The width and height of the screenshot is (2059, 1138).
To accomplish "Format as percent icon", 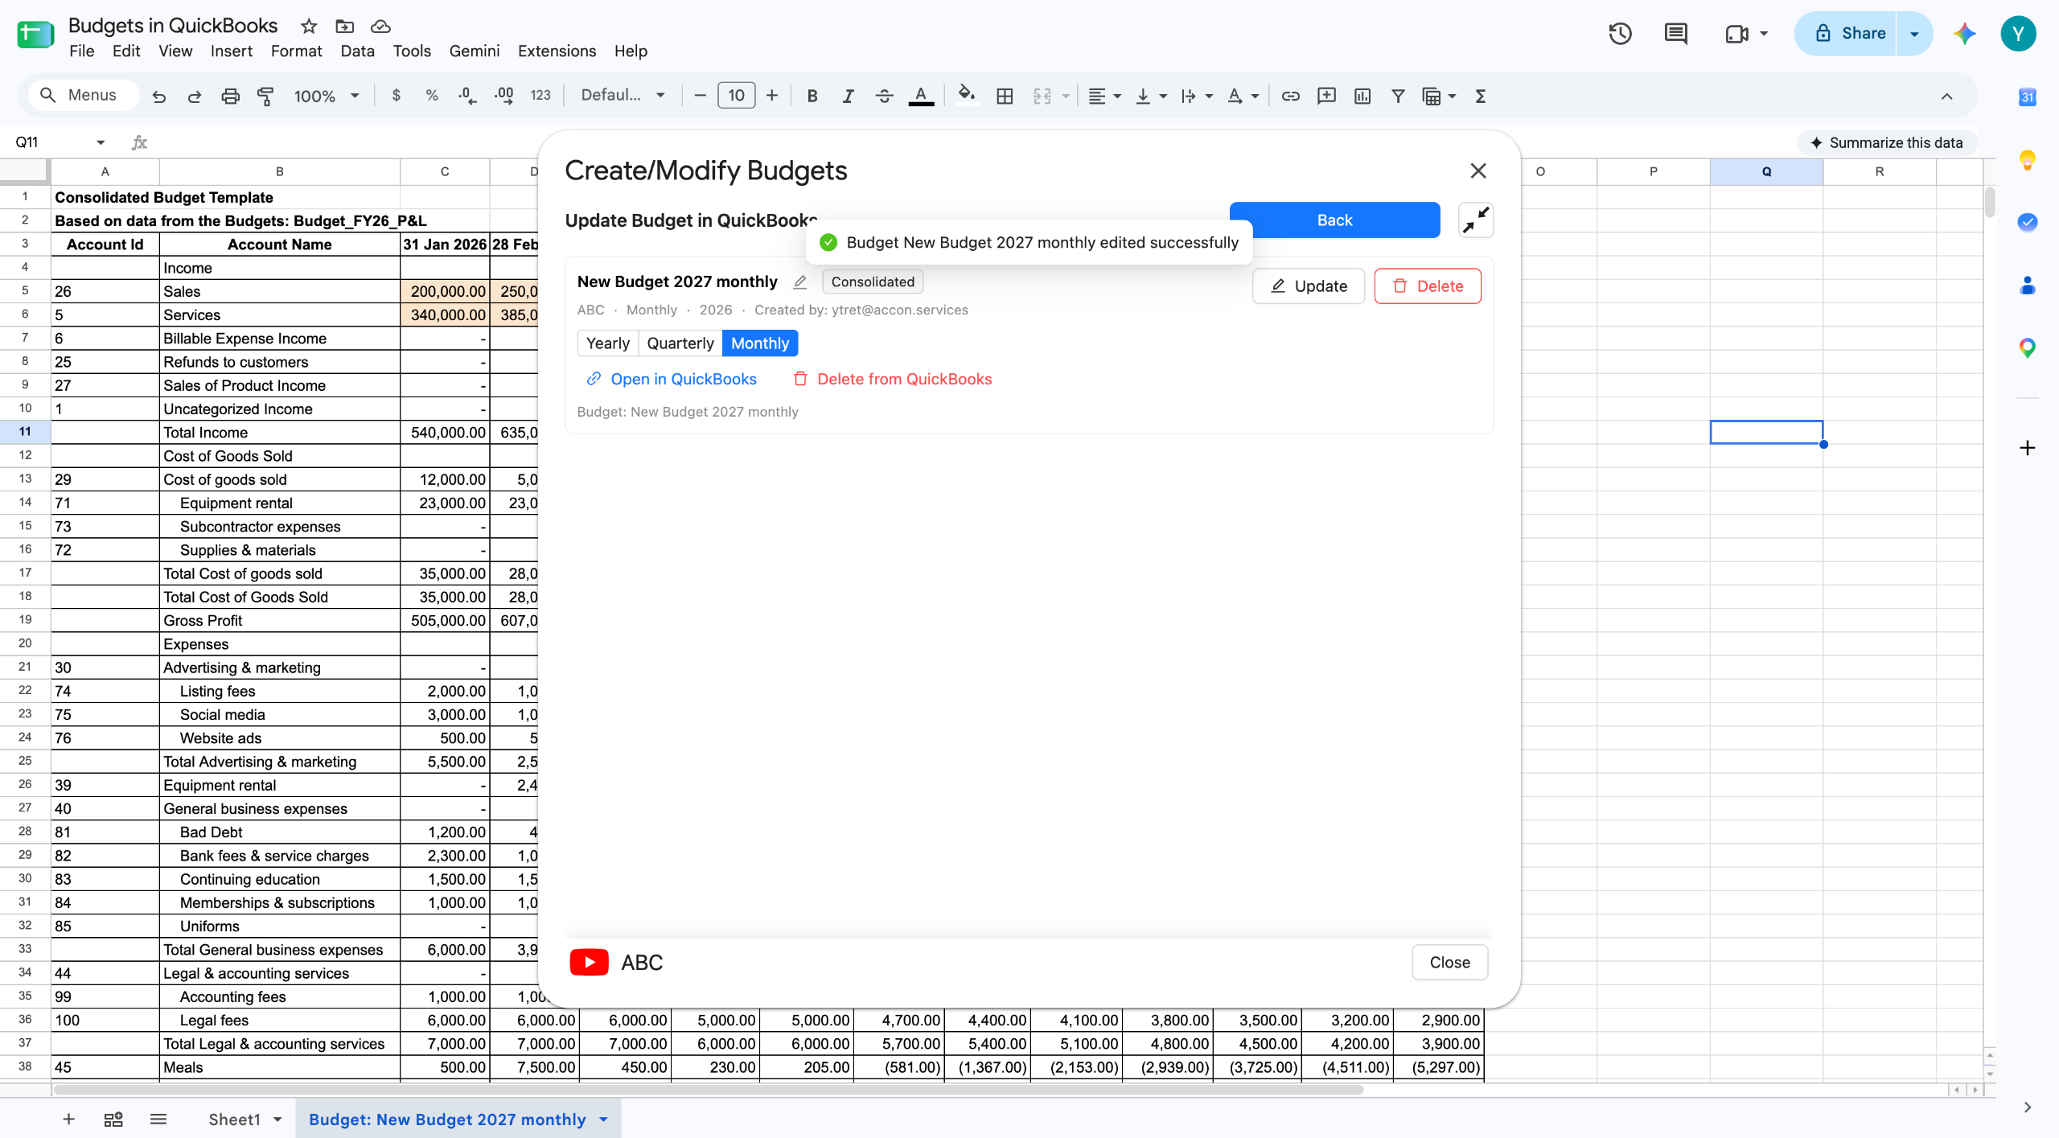I will point(432,96).
